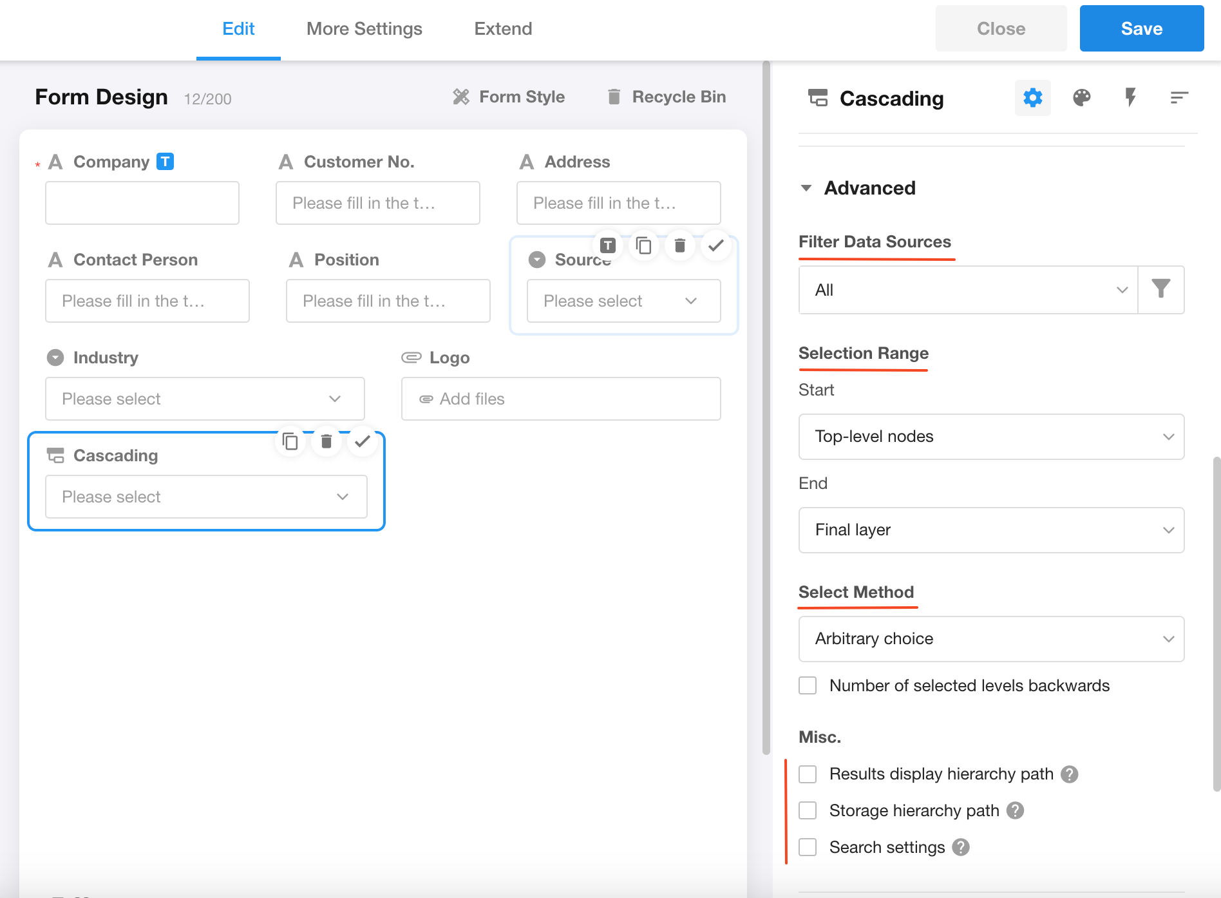
Task: Check Number of selected levels backwards
Action: point(808,685)
